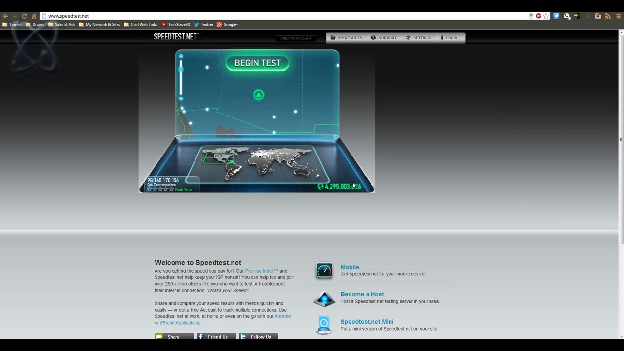Reload the page with the refresh icon

click(x=24, y=16)
